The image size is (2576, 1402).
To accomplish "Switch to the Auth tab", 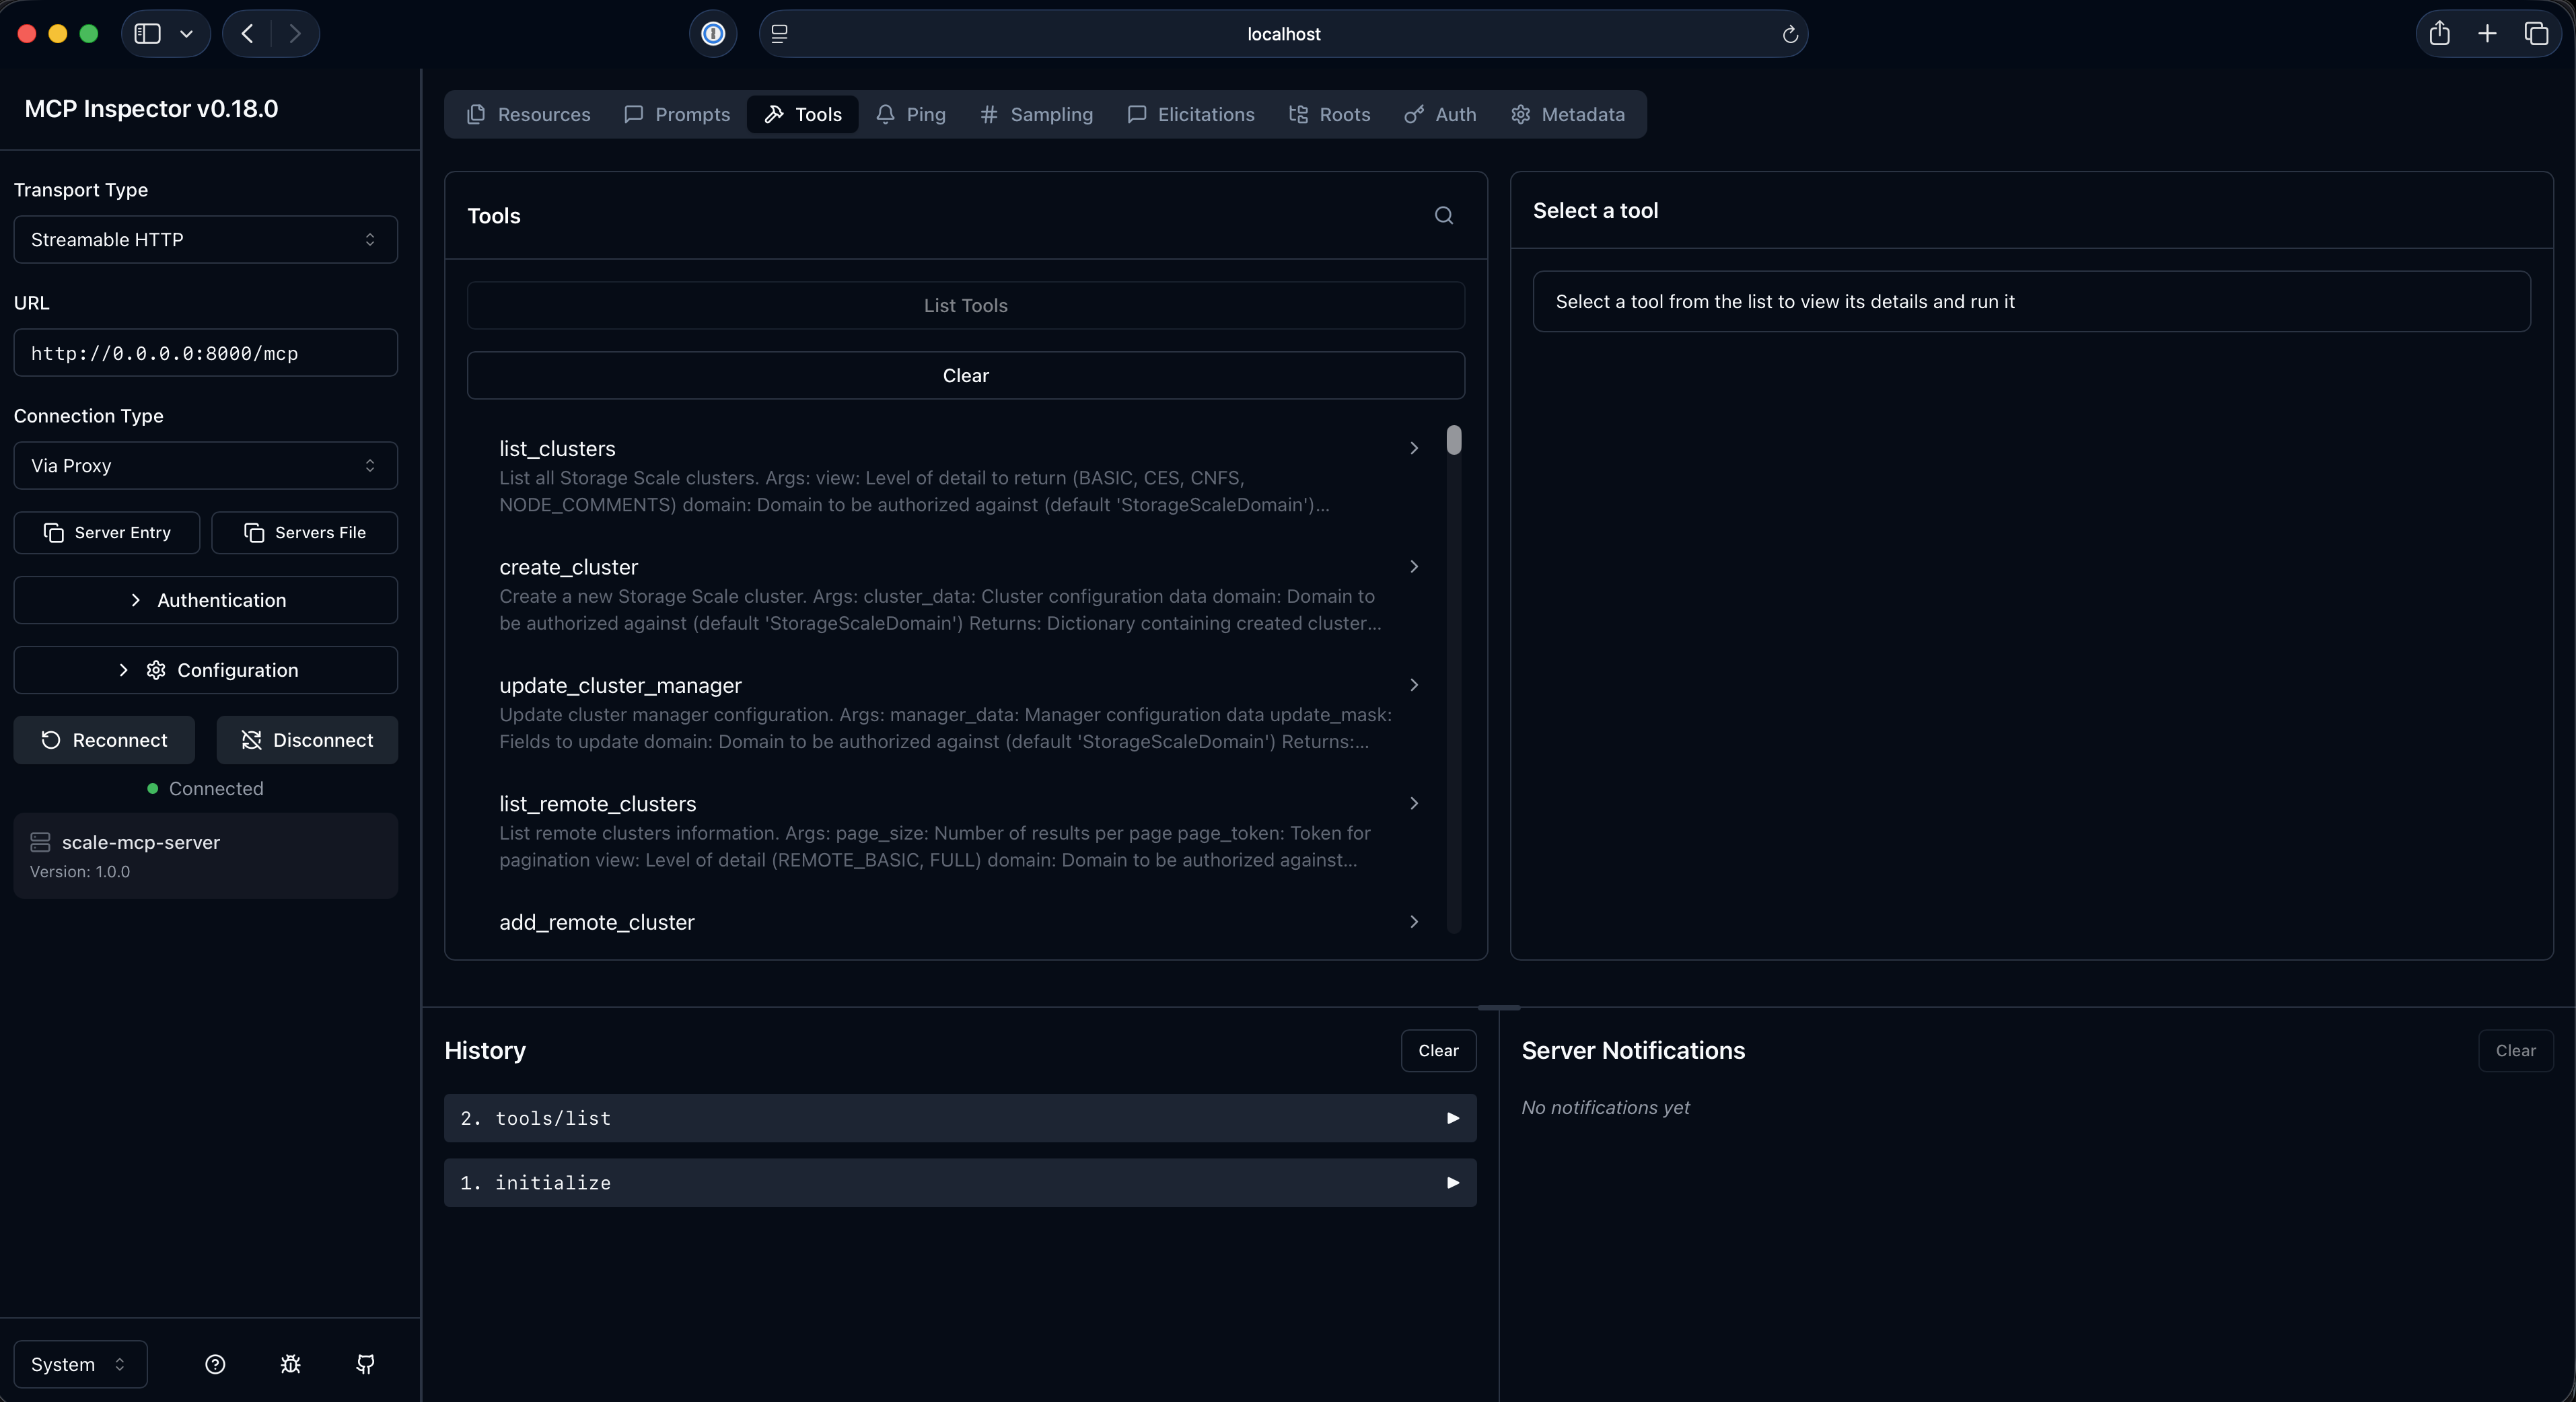I will click(x=1441, y=114).
